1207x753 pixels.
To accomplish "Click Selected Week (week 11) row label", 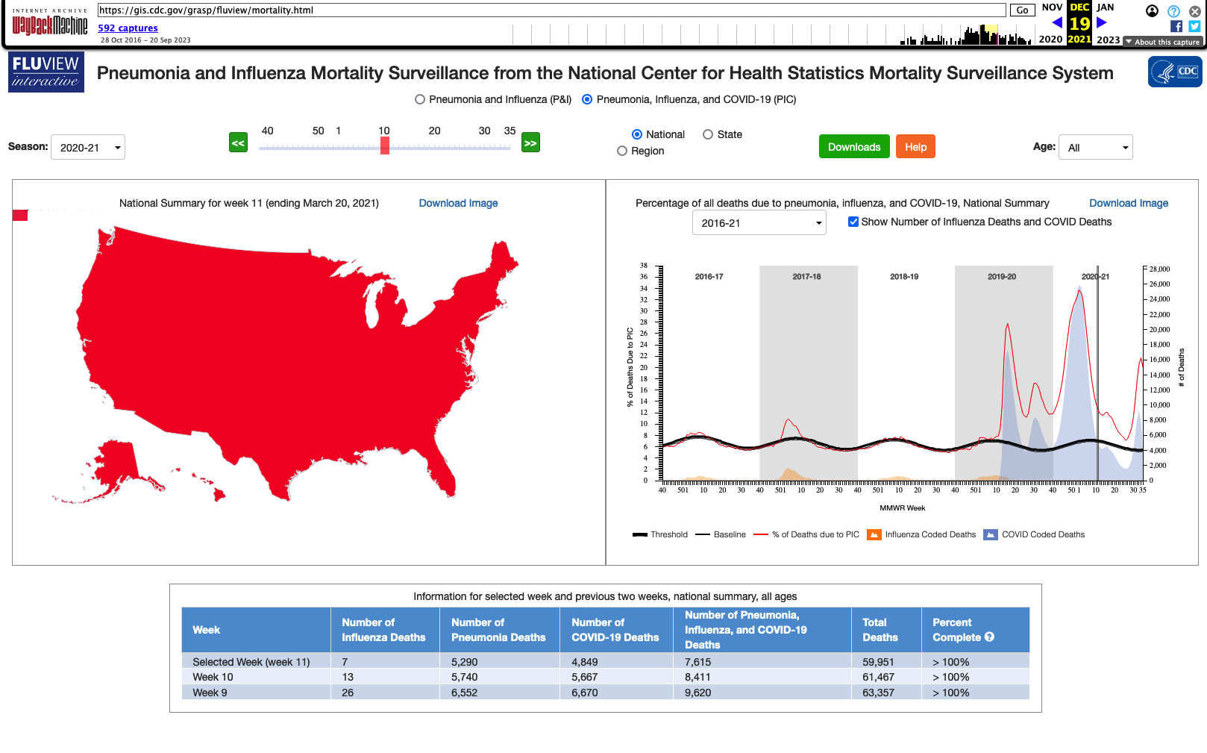I will pyautogui.click(x=251, y=662).
